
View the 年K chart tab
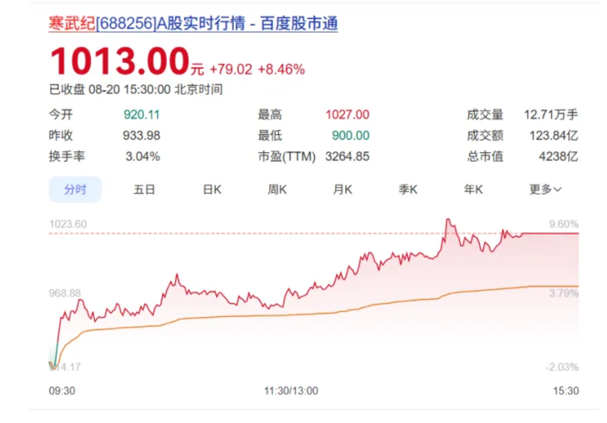(473, 190)
